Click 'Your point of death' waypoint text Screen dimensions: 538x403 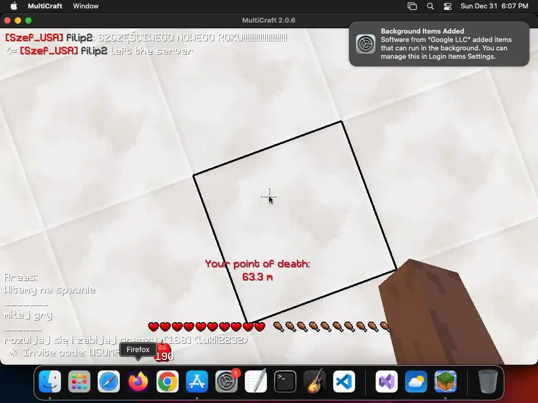pyautogui.click(x=257, y=264)
